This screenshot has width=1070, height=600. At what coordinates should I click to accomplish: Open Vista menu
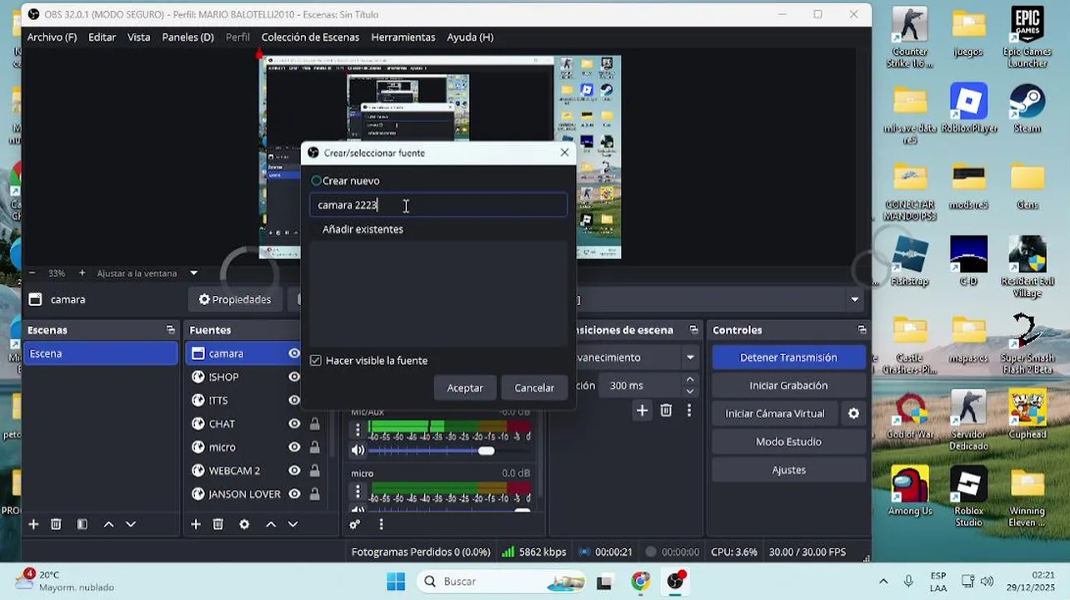pyautogui.click(x=138, y=37)
